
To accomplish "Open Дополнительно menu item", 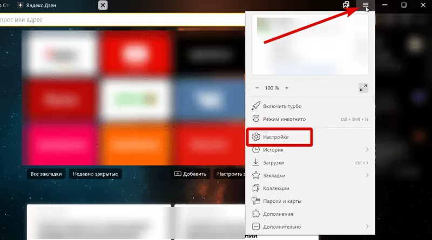I will coord(310,227).
